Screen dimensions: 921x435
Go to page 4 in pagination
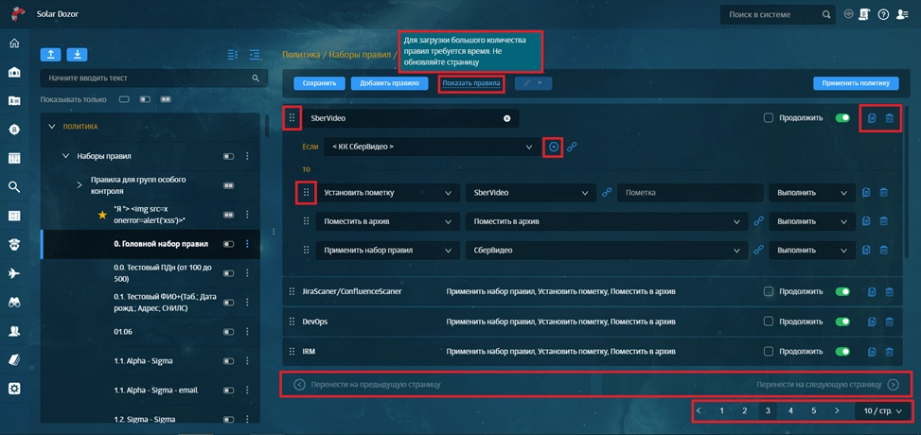click(790, 411)
